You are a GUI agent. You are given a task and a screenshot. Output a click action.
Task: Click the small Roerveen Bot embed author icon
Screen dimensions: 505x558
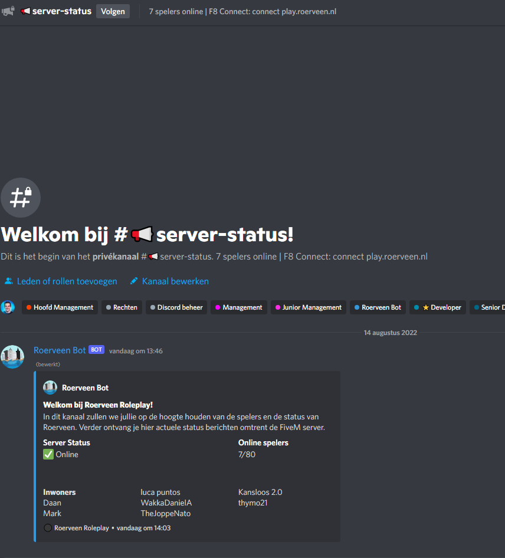[50, 388]
